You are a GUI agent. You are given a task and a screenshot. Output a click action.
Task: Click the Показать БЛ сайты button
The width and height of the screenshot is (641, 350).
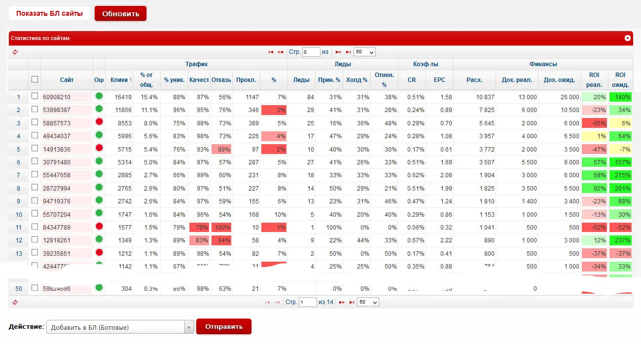(x=49, y=13)
